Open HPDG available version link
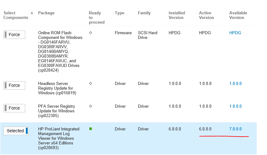The image size is (267, 155). 235,33
